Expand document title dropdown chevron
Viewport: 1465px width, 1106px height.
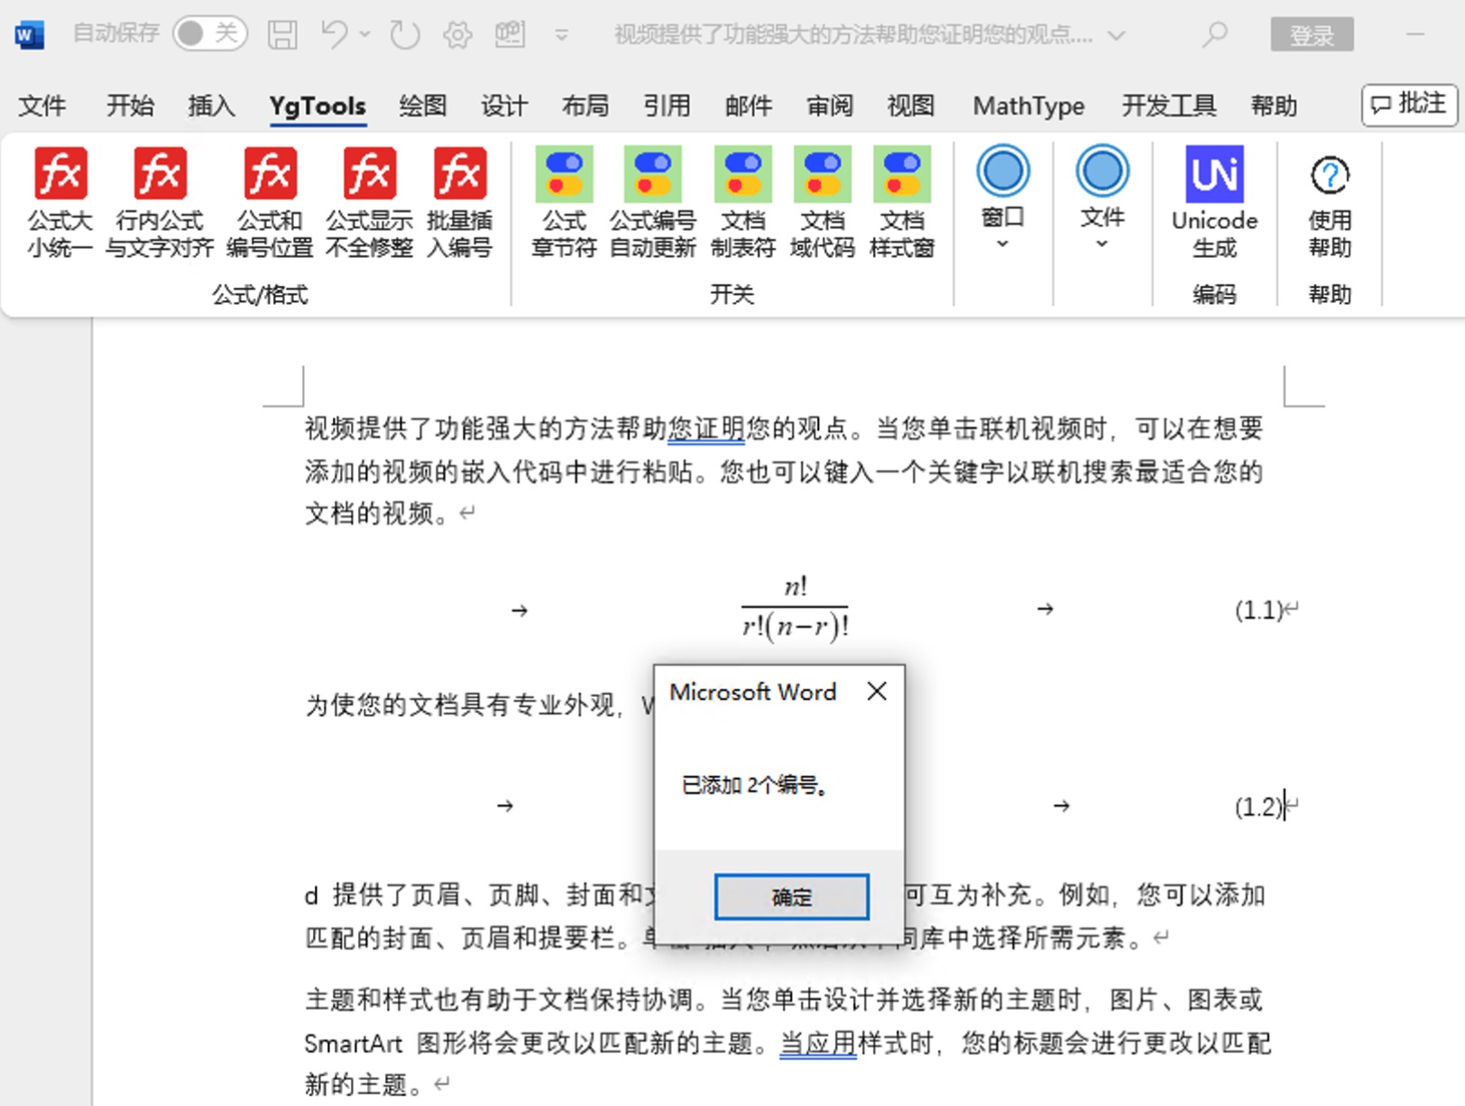[1117, 35]
